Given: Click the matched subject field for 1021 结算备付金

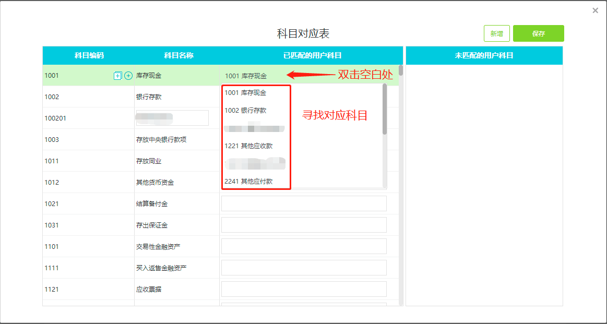Looking at the screenshot, I should 304,203.
